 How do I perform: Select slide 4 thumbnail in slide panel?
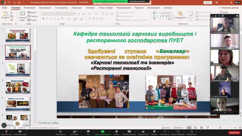click(18, 86)
